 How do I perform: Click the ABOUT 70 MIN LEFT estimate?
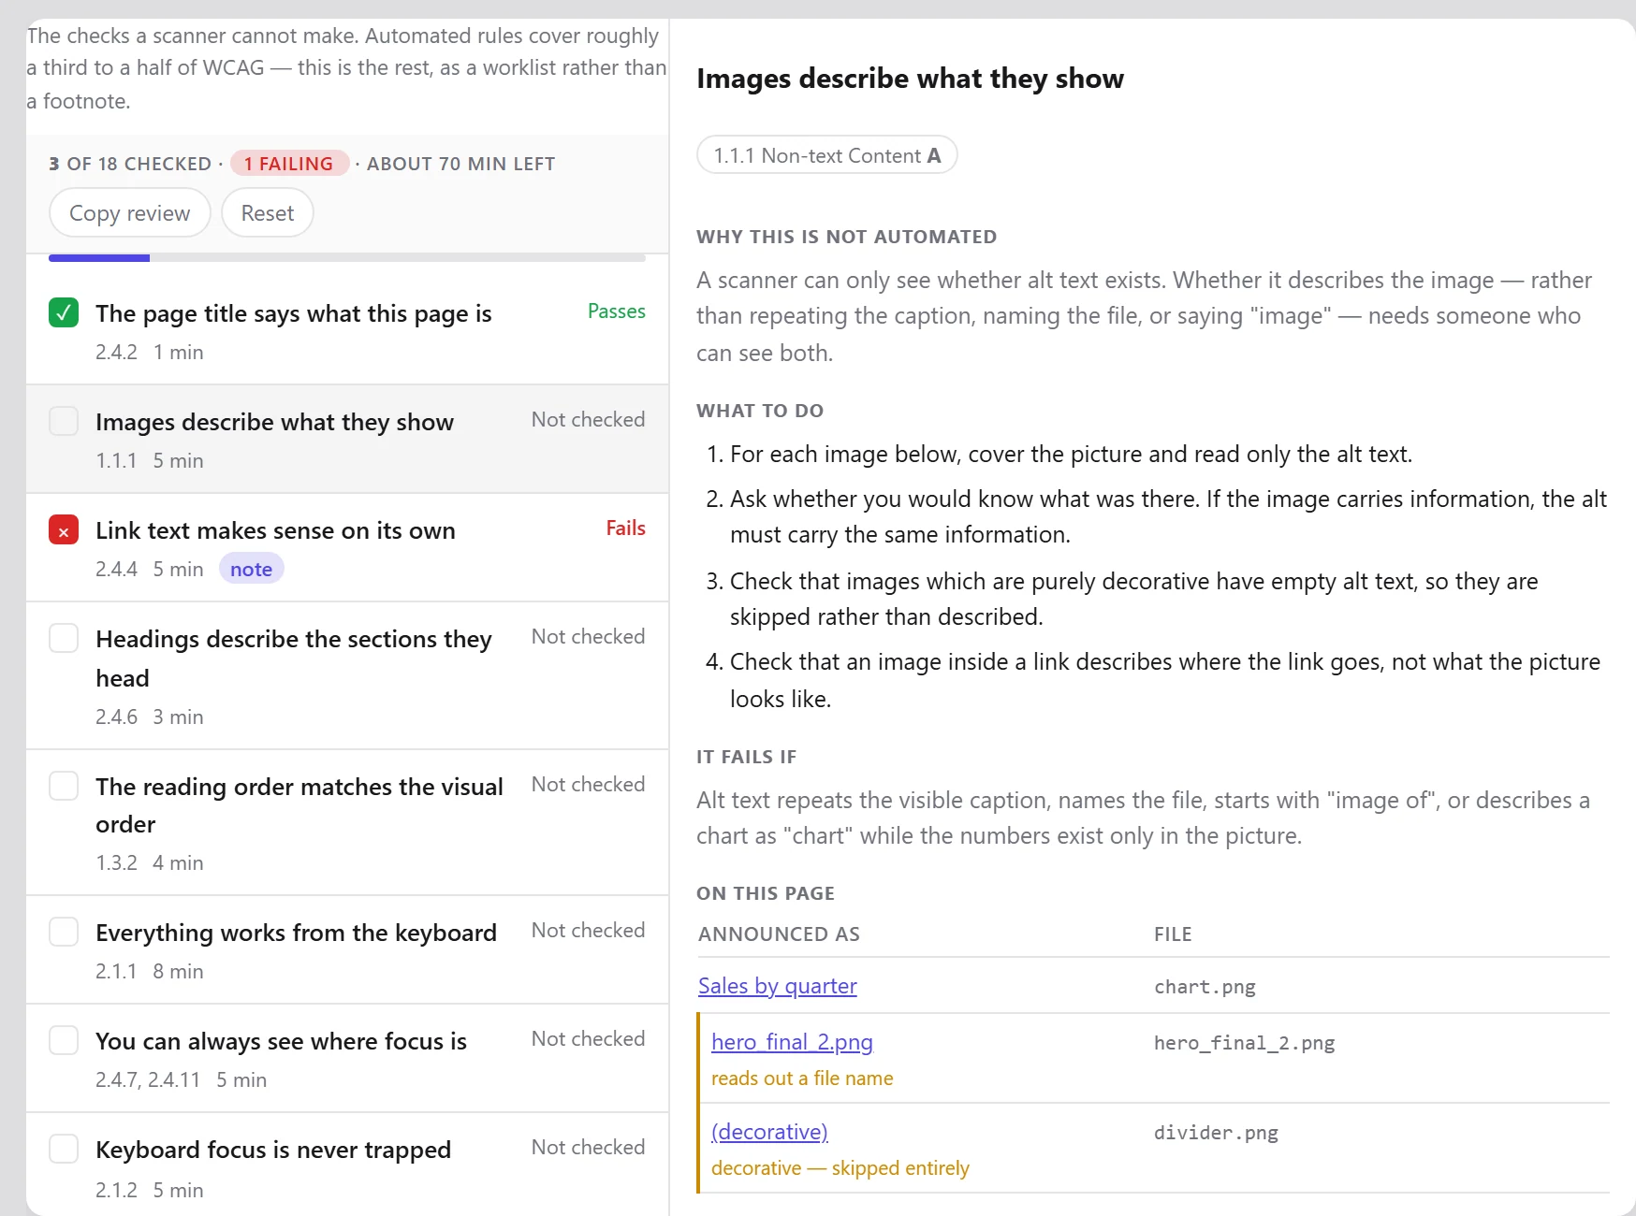pyautogui.click(x=461, y=164)
